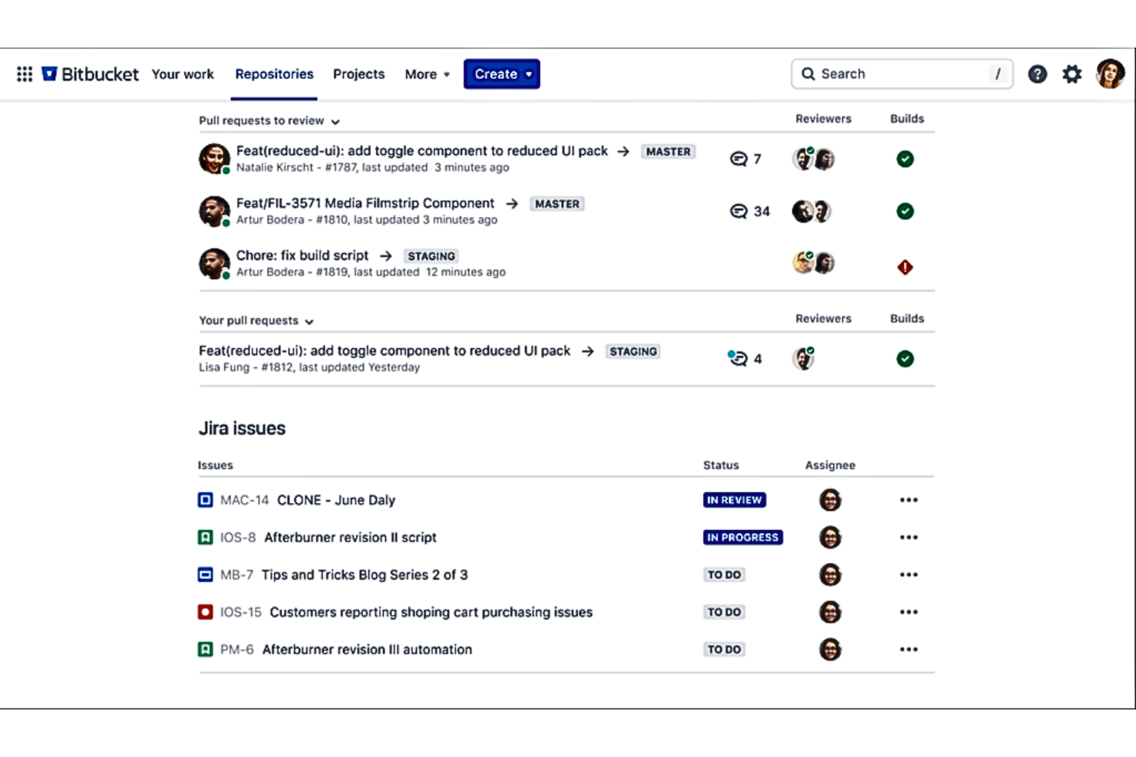The image size is (1136, 757).
Task: Click assignee avatar for MB-7
Action: [830, 574]
